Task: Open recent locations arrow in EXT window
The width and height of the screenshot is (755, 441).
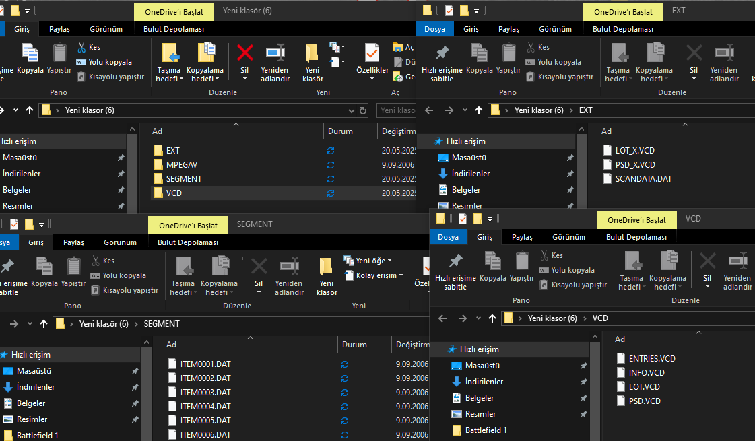Action: click(465, 110)
